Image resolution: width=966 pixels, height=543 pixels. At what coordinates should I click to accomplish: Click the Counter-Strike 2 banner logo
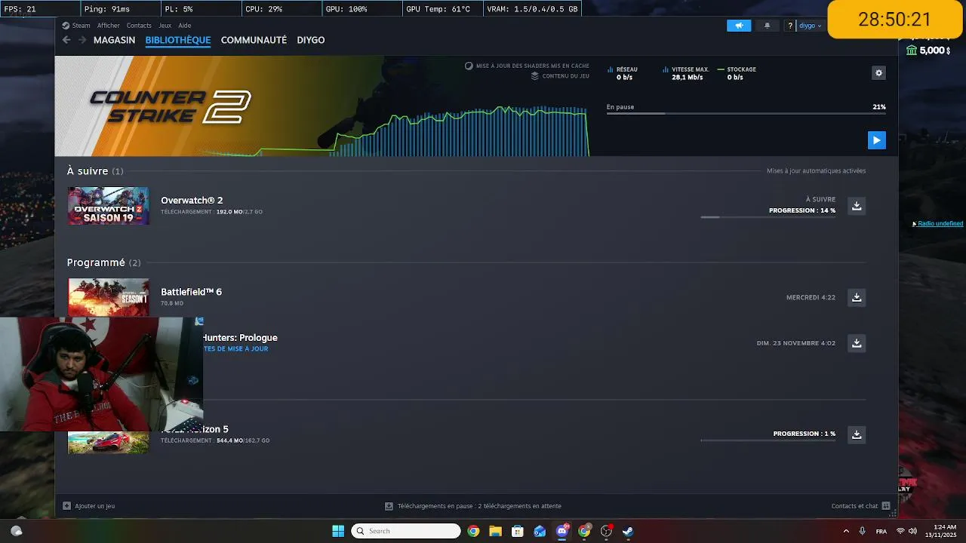point(171,106)
